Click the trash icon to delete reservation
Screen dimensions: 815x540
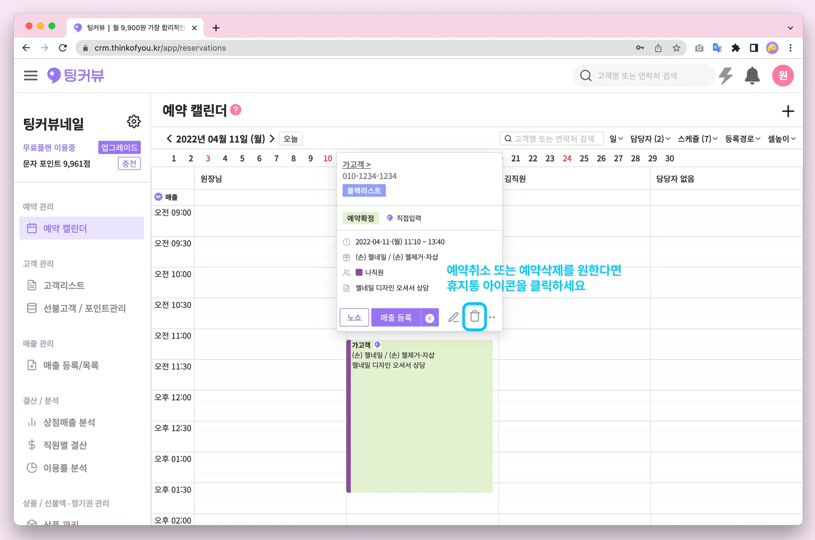pyautogui.click(x=474, y=317)
